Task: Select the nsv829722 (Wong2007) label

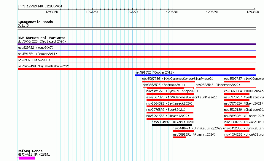Action: tap(36, 48)
